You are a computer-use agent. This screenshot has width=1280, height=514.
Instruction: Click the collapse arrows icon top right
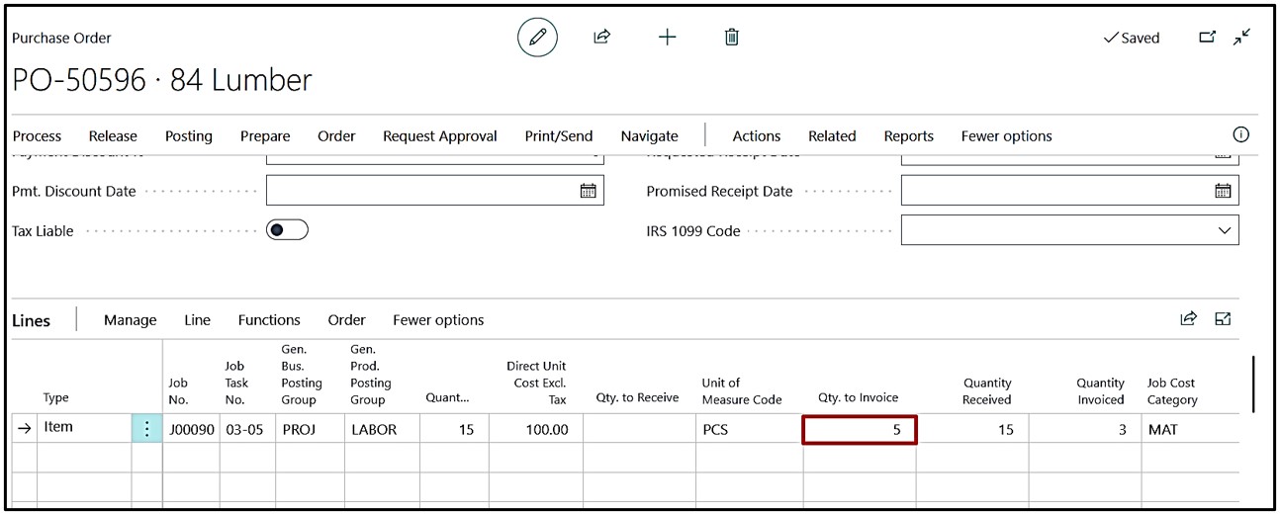1241,38
